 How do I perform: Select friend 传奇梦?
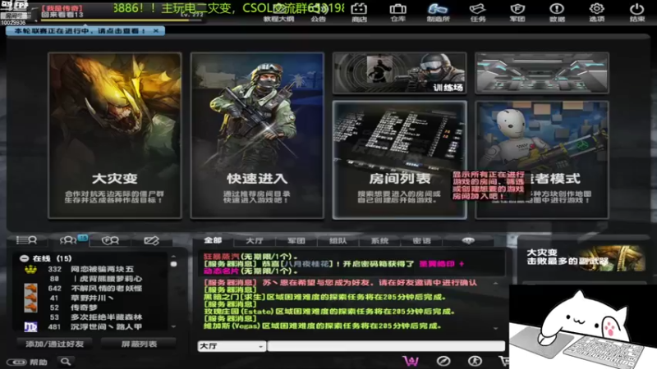click(x=85, y=307)
